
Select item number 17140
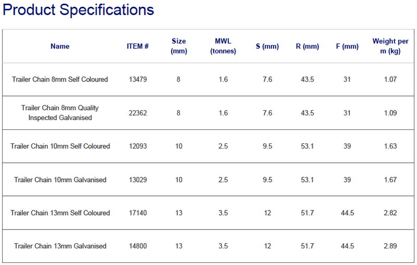[138, 213]
